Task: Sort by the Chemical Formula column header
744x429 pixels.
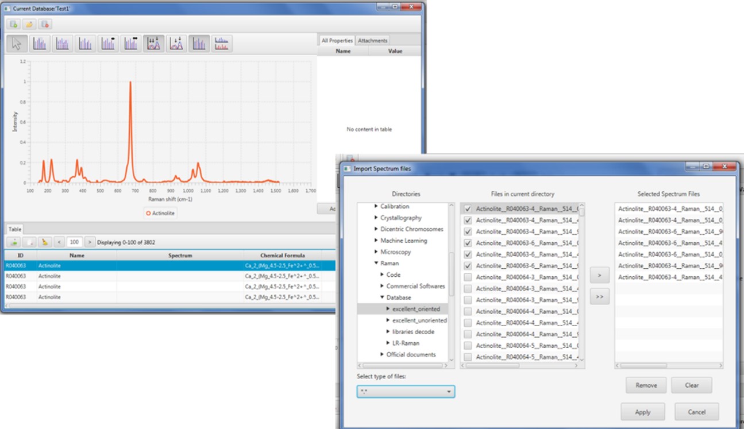Action: click(282, 256)
